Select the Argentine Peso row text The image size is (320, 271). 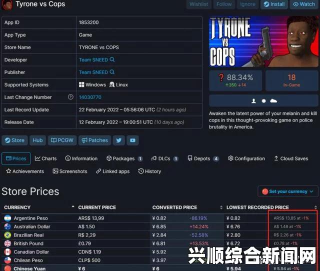tap(31, 218)
